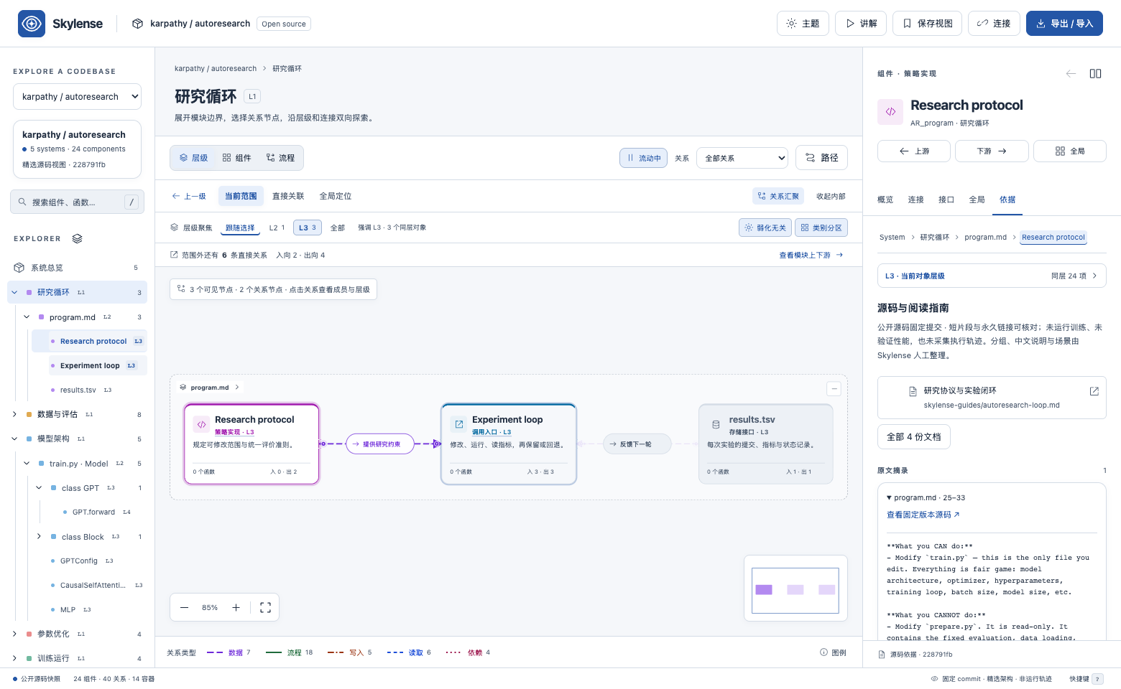Expand the 数据与评估 tree node
1121x689 pixels.
(x=14, y=414)
